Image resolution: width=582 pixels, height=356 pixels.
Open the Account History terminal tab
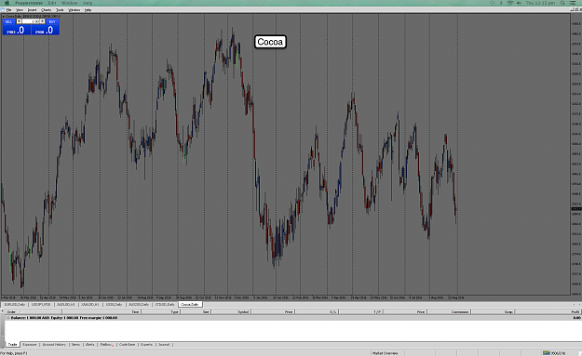[x=54, y=345]
